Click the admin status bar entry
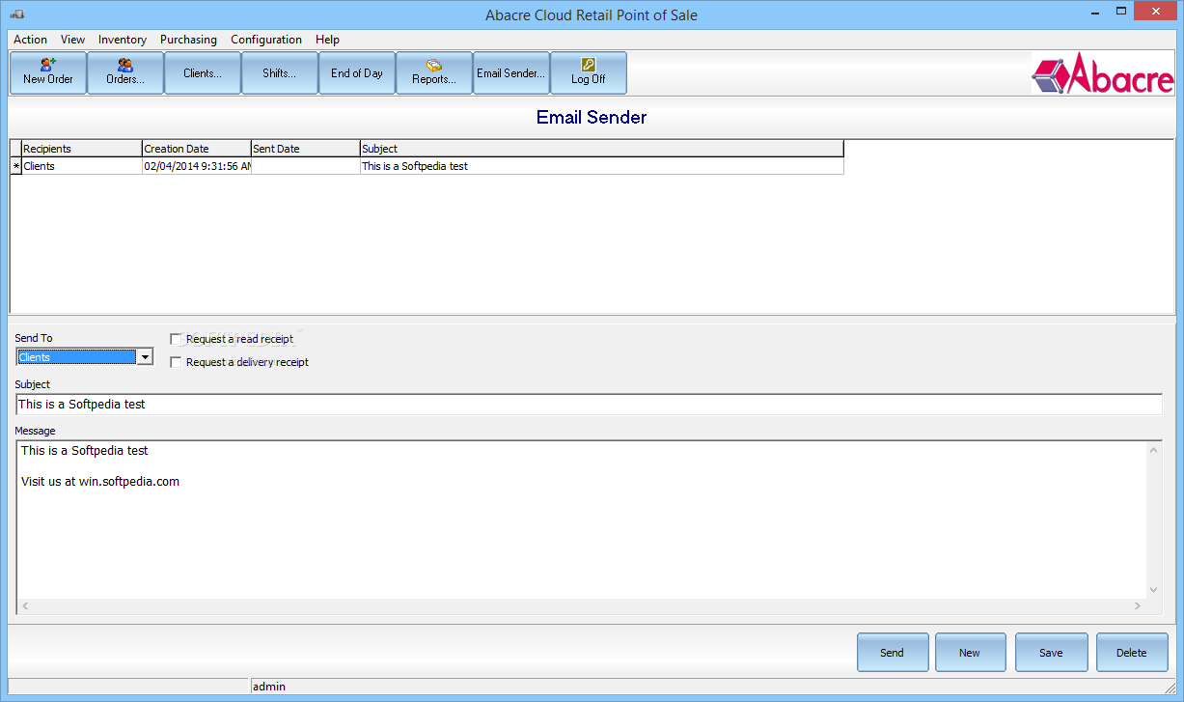This screenshot has height=702, width=1184. 269,687
